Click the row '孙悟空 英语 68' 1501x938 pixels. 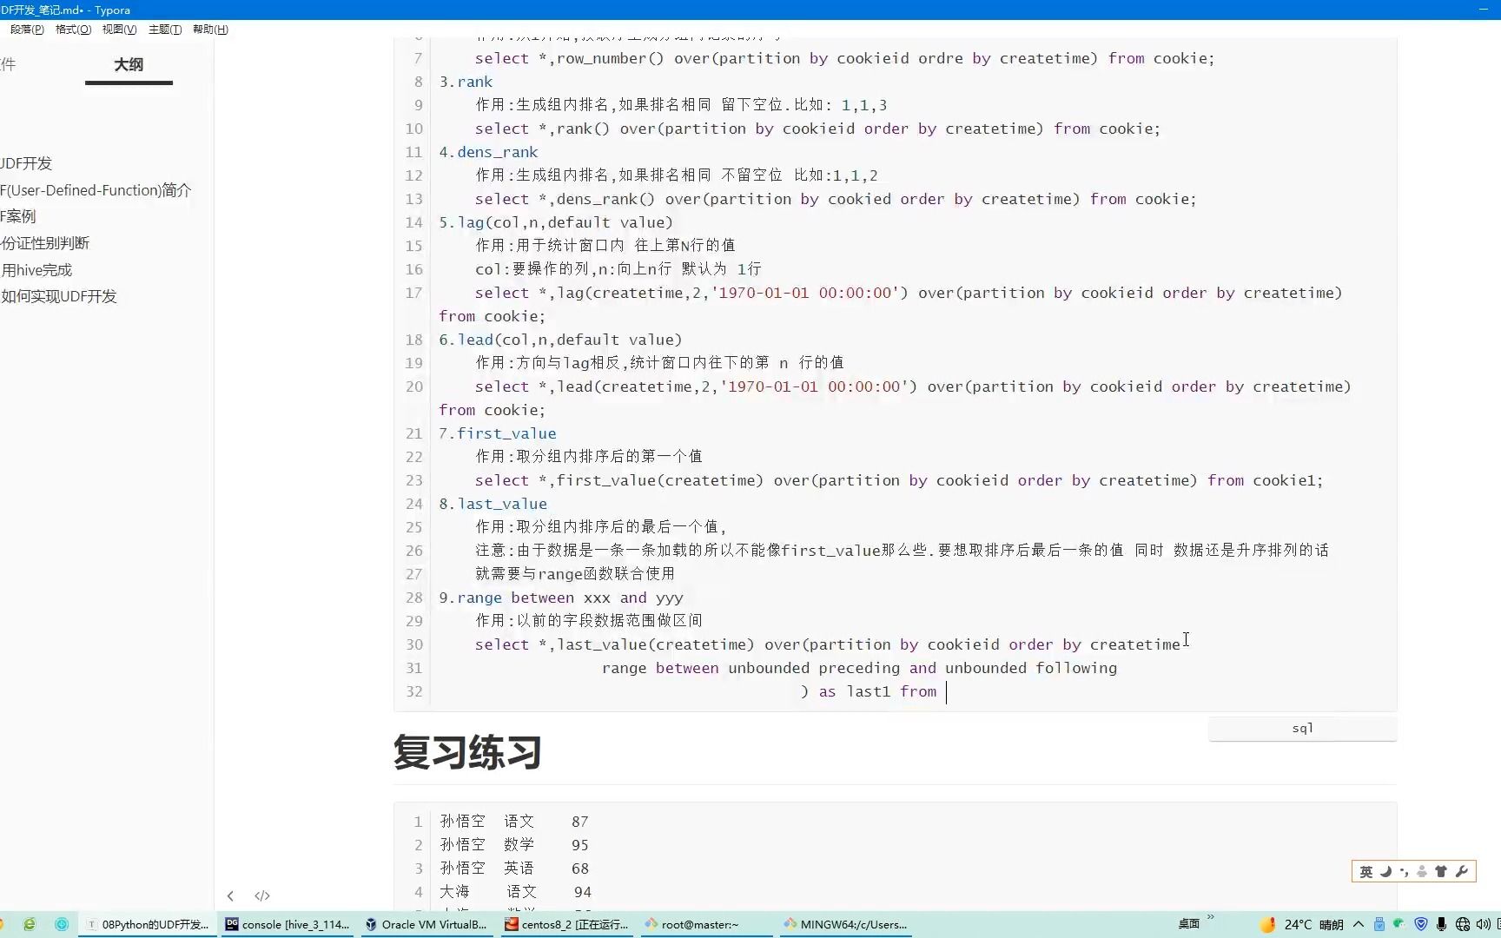pyautogui.click(x=514, y=868)
